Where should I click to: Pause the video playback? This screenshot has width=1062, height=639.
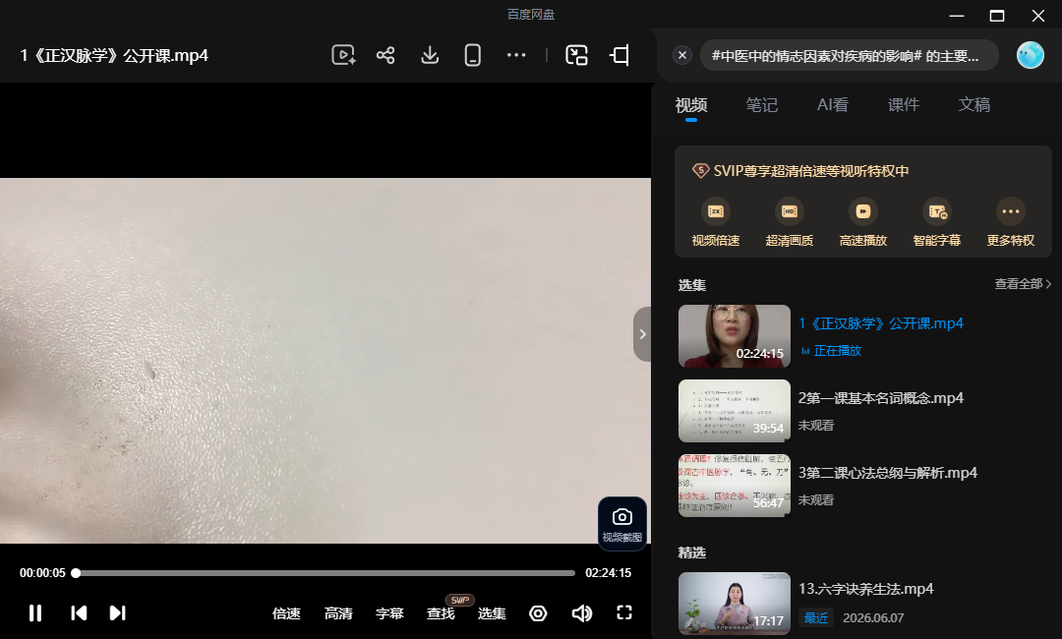tap(35, 613)
